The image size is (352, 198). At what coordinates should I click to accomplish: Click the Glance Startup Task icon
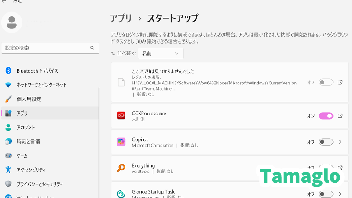[x=121, y=194]
